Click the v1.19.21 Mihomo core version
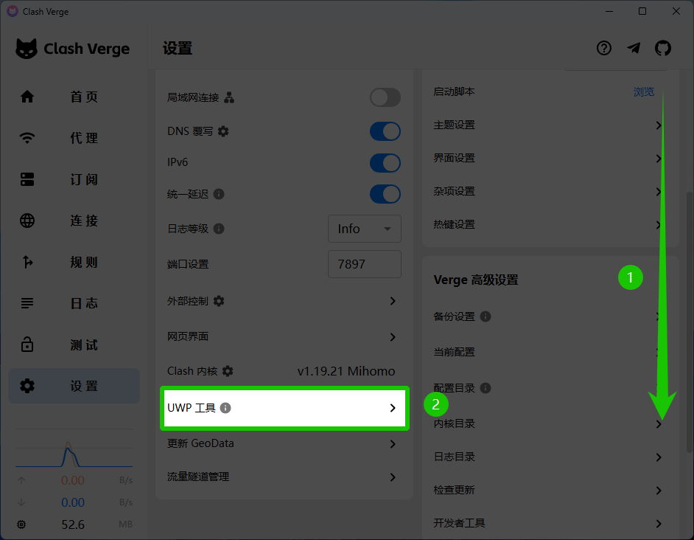Screen dimensions: 694x540 346,371
